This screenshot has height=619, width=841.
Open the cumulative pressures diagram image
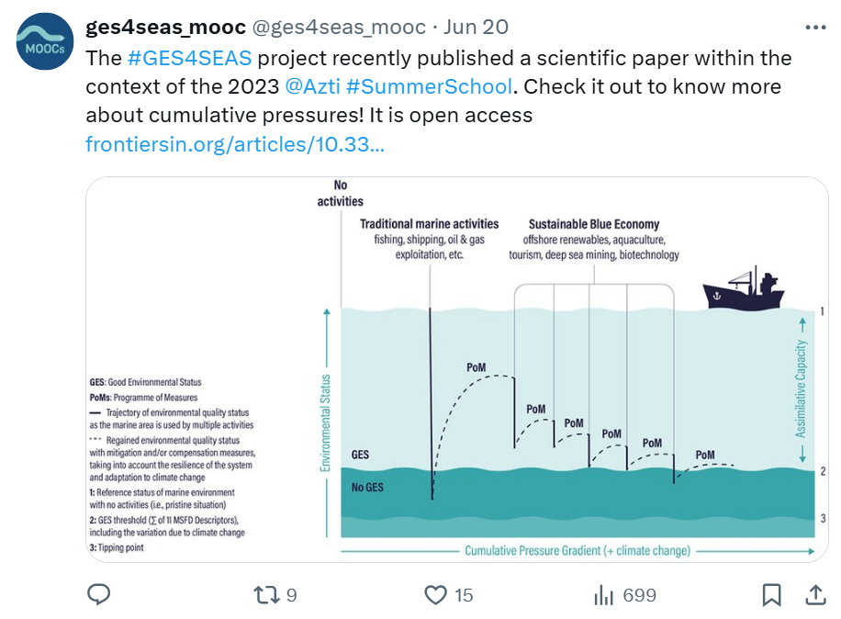(x=457, y=368)
